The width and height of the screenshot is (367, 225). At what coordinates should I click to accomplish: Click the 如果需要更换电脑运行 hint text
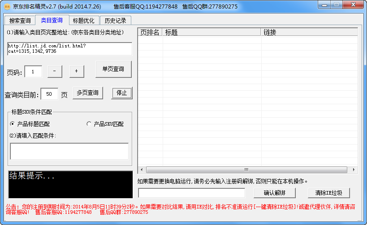click(222, 181)
